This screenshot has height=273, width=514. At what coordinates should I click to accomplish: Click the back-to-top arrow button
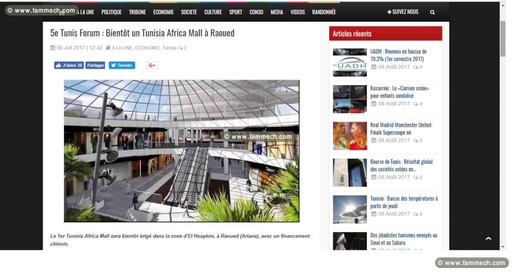pos(488,238)
